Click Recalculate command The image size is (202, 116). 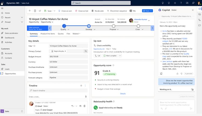[98, 11]
